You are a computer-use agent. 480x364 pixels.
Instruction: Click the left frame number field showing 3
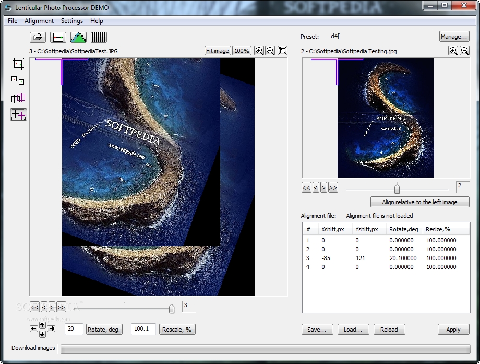click(x=189, y=307)
